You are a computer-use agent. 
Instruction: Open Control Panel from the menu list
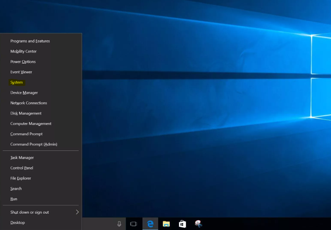point(22,168)
